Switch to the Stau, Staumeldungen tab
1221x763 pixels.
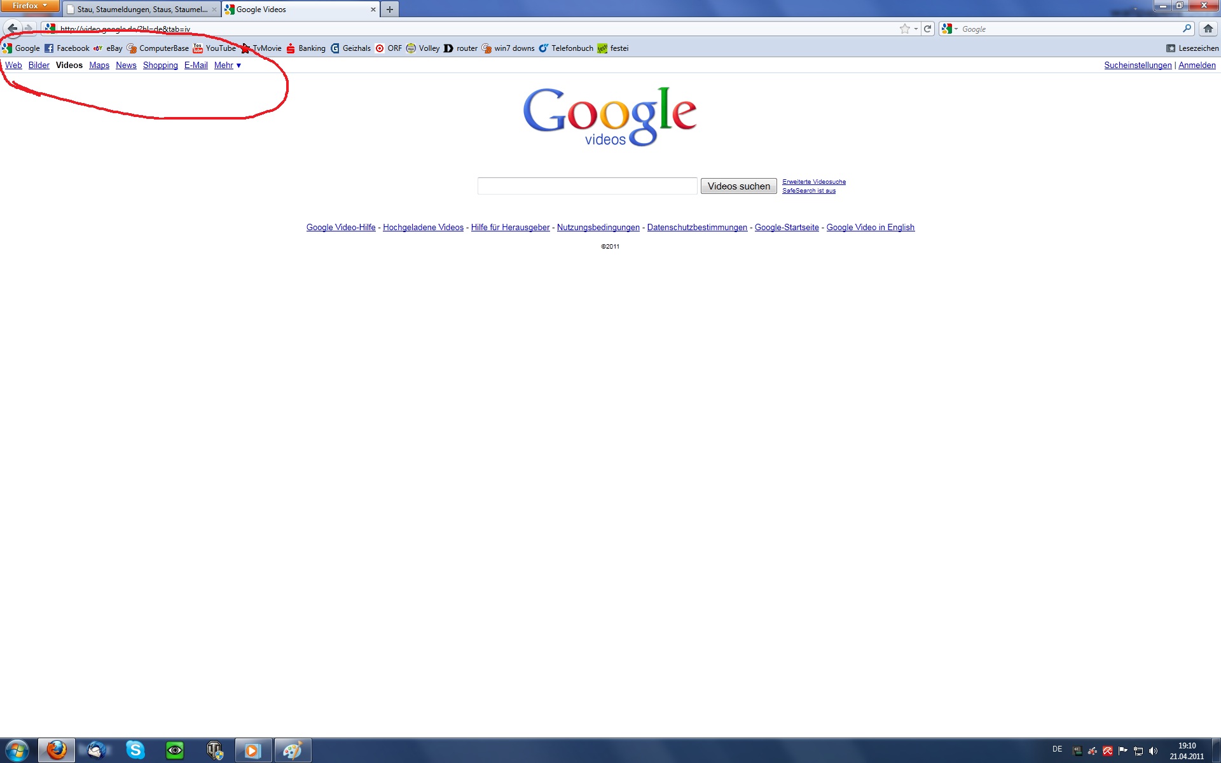142,10
